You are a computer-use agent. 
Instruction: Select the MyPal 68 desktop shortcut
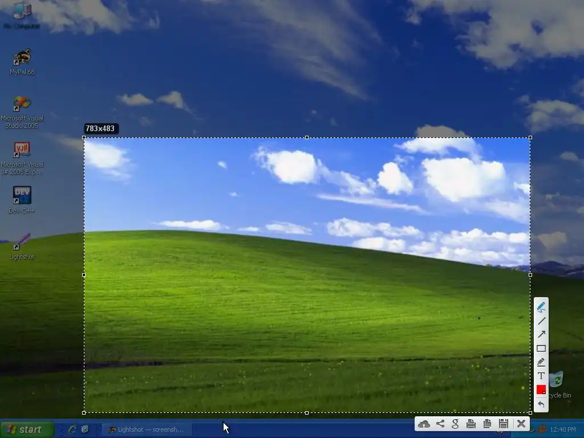(x=22, y=62)
